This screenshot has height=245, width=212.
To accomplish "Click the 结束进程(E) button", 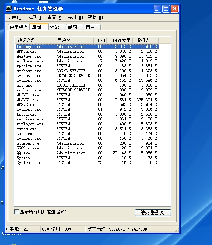I will tap(153, 213).
